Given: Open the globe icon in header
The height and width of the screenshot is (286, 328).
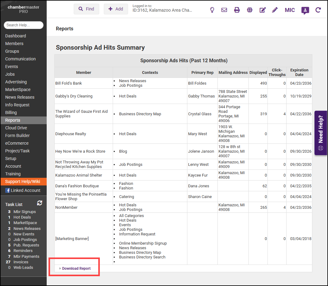Looking at the screenshot, I should coord(250,10).
